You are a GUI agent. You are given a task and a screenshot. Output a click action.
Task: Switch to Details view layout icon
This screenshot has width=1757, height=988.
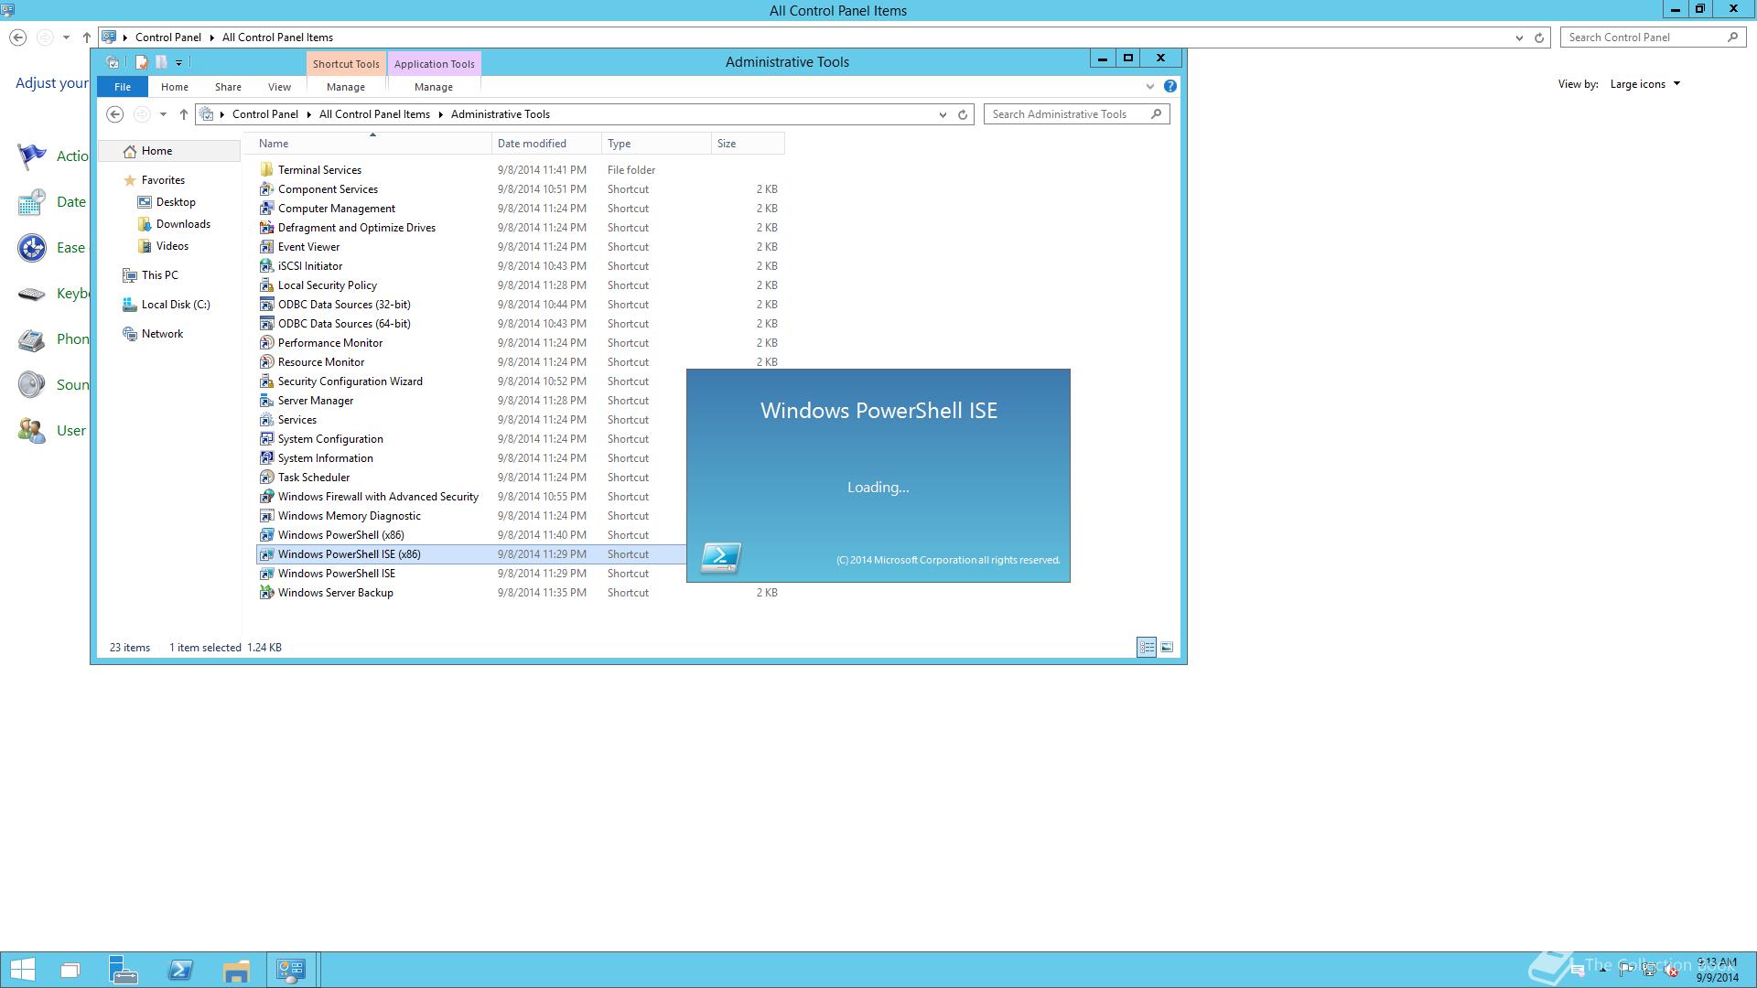tap(1146, 647)
